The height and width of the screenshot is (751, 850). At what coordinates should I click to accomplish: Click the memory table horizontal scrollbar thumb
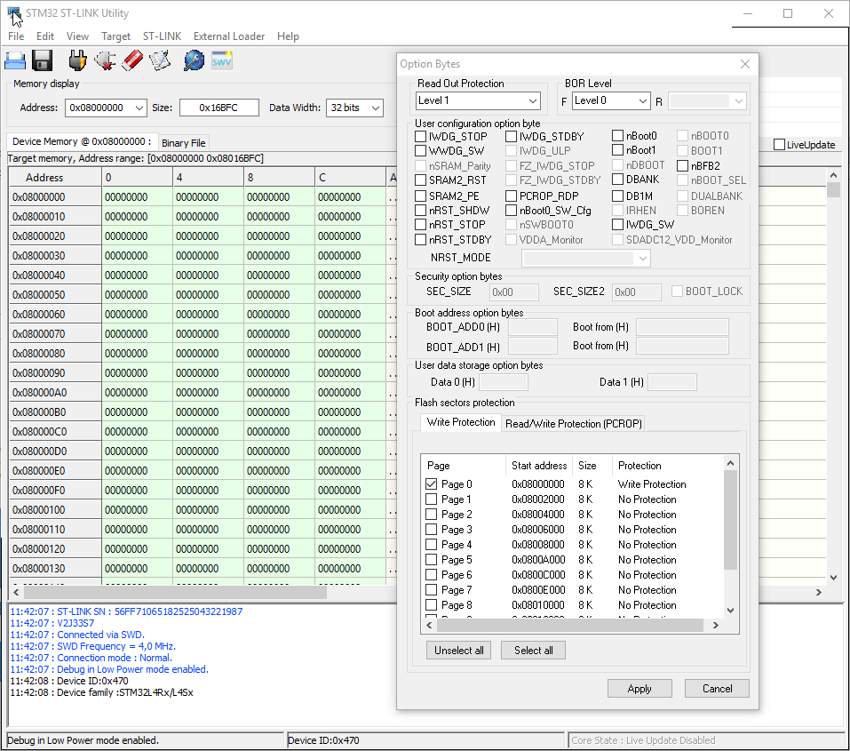pos(175,592)
